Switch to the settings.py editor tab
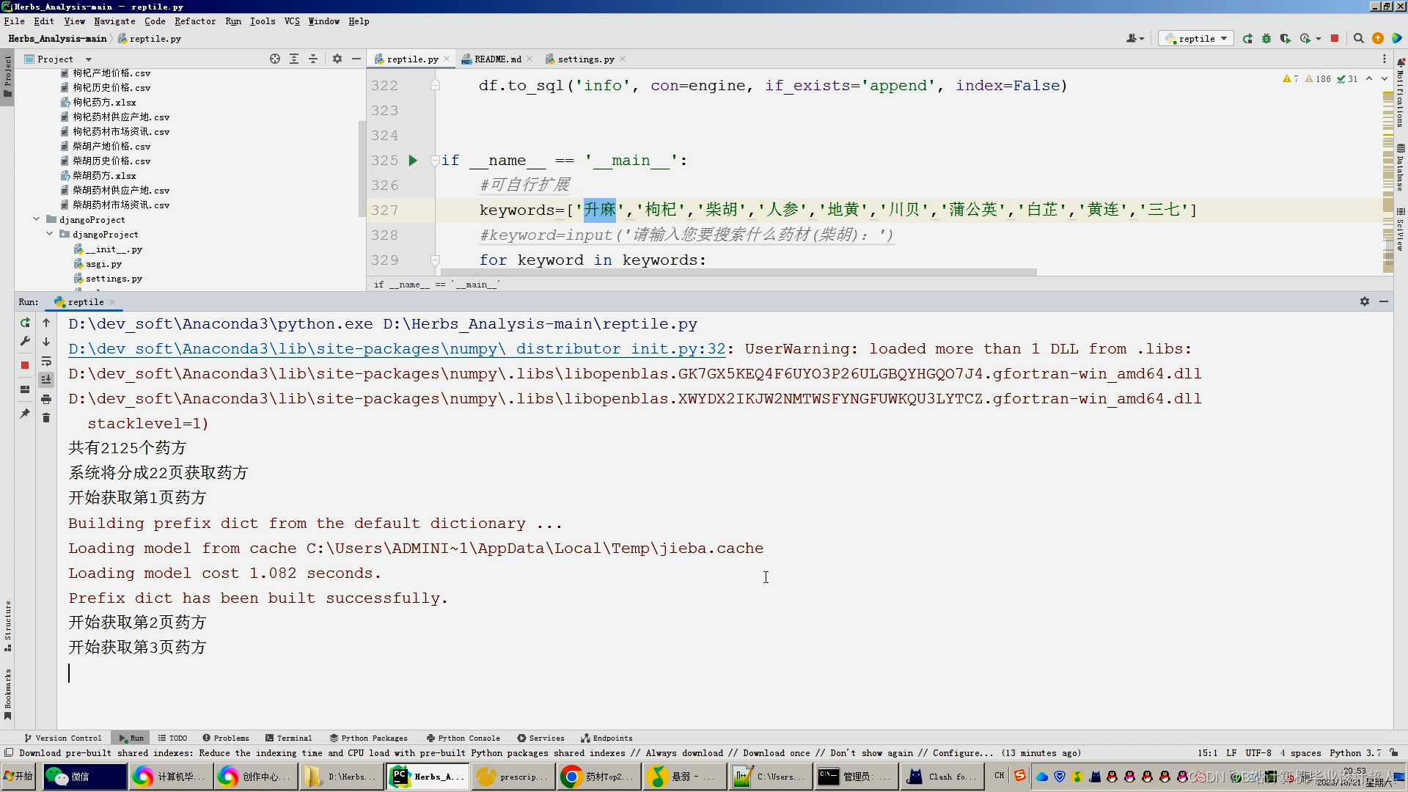Screen dimensions: 1408x792 (x=585, y=59)
